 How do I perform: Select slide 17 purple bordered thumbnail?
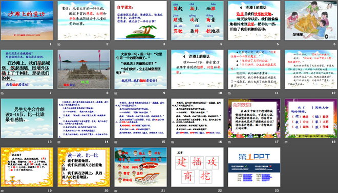[254, 118]
